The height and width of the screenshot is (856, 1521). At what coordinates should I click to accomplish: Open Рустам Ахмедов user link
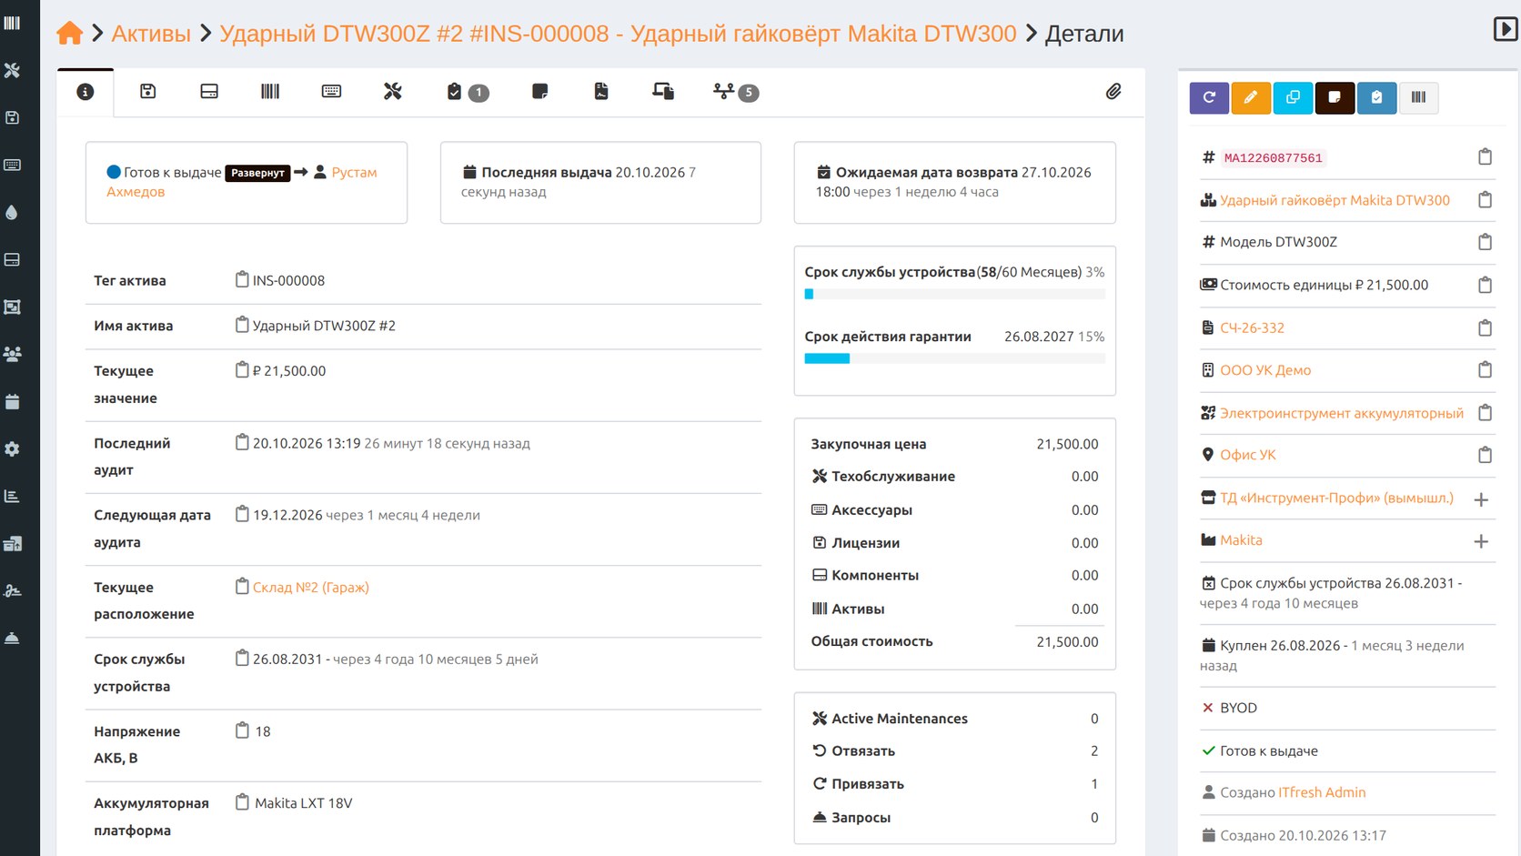[x=354, y=172]
